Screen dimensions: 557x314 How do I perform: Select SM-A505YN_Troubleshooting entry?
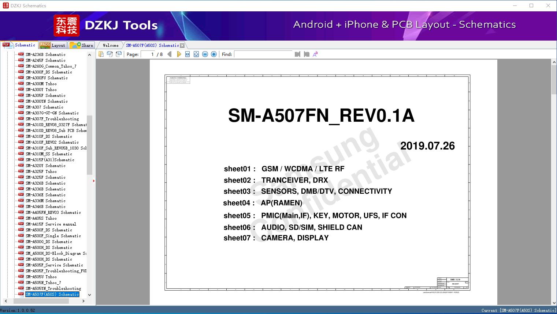tap(53, 288)
